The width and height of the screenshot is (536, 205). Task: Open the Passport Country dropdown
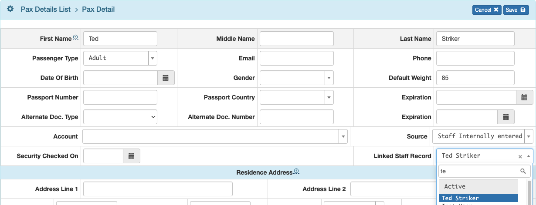click(329, 97)
